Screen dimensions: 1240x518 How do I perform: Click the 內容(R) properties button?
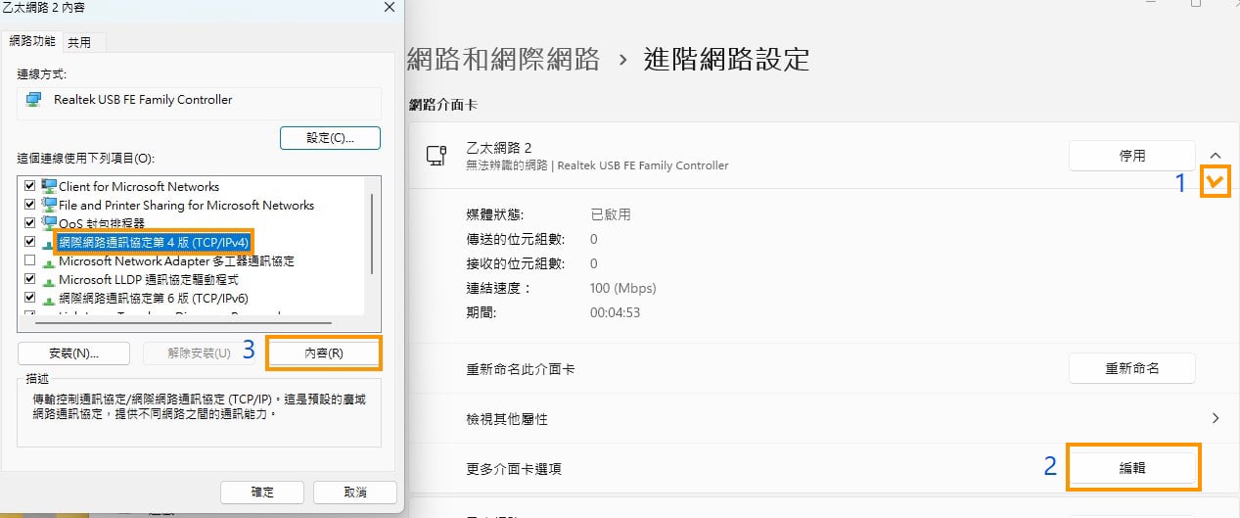[x=323, y=353]
